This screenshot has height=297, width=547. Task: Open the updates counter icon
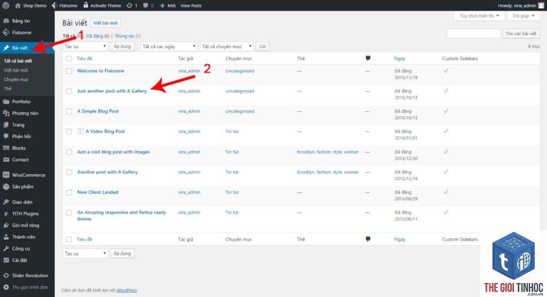click(129, 5)
